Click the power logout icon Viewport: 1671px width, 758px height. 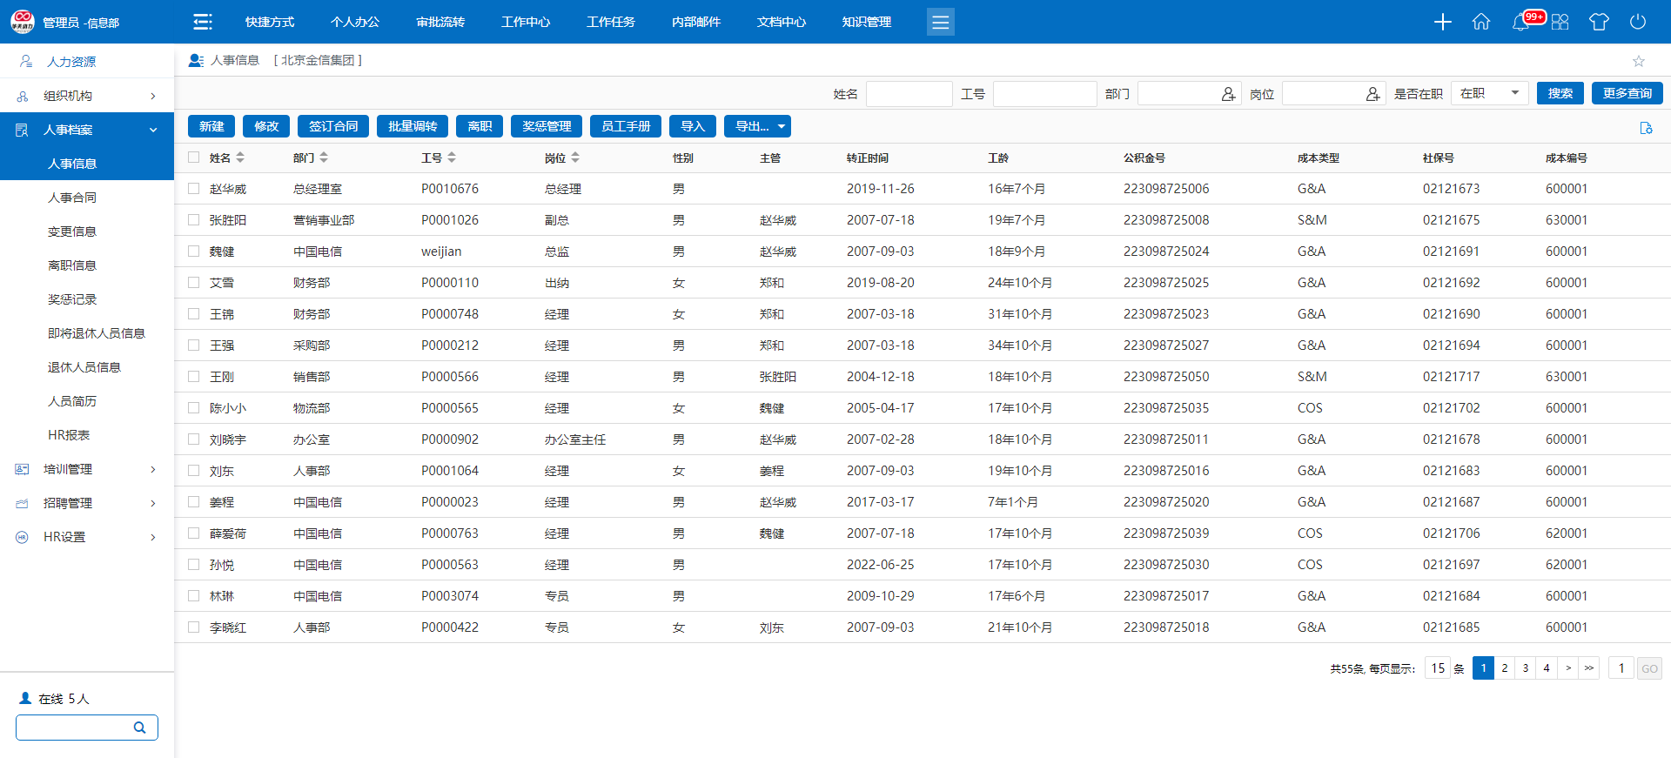1637,22
